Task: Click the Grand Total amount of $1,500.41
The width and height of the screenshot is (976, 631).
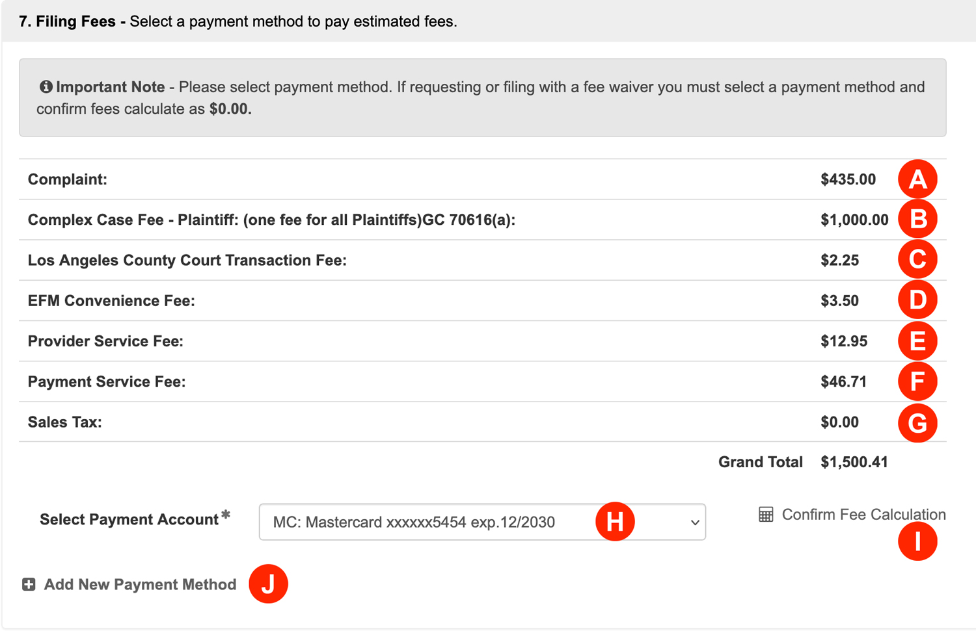Action: coord(854,462)
